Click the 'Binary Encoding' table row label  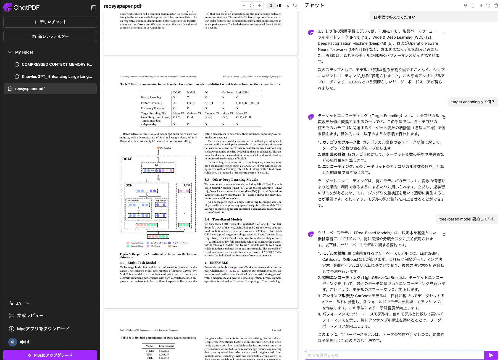(151, 98)
